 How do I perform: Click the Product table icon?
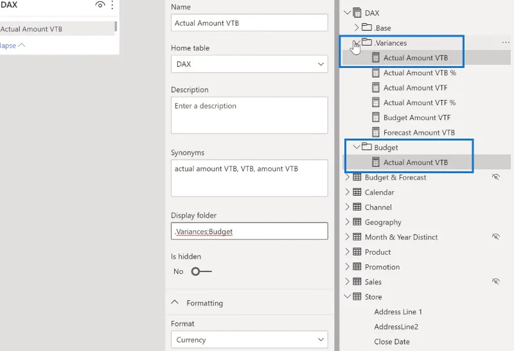point(357,252)
